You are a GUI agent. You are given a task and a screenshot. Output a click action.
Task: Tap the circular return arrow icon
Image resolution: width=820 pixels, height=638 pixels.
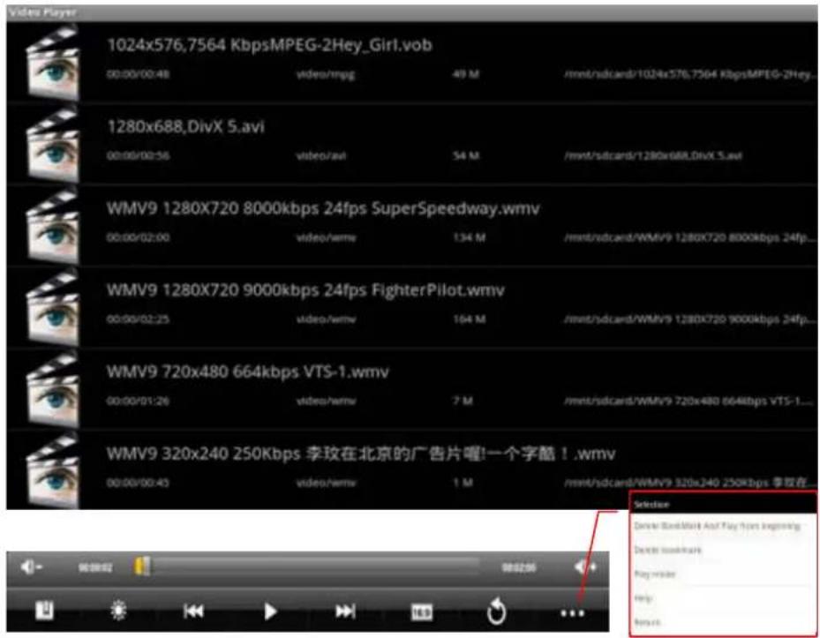coord(496,611)
